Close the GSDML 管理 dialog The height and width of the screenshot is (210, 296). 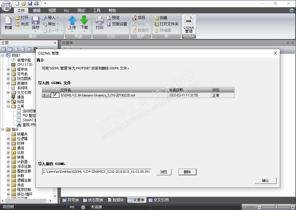click(275, 53)
